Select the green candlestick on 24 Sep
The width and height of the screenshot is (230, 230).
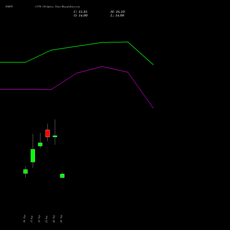click(62, 176)
